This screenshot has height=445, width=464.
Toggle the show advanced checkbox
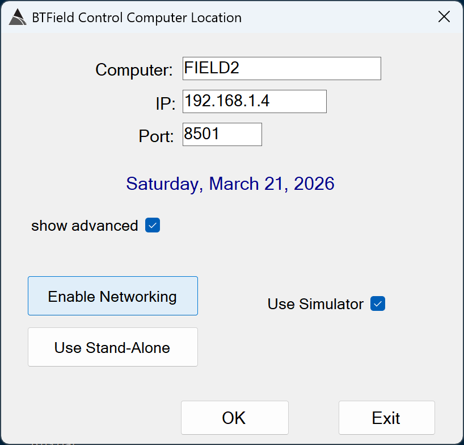point(153,226)
